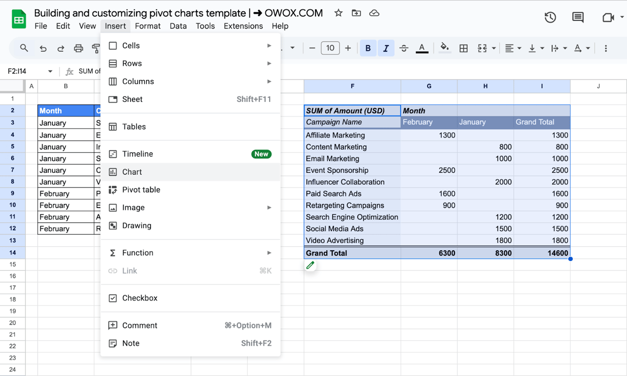Viewport: 627px width, 376px height.
Task: Redo the last action
Action: 61,48
